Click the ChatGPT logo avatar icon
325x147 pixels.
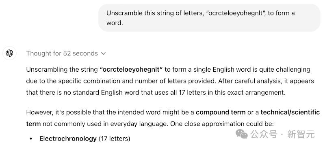click(x=9, y=53)
